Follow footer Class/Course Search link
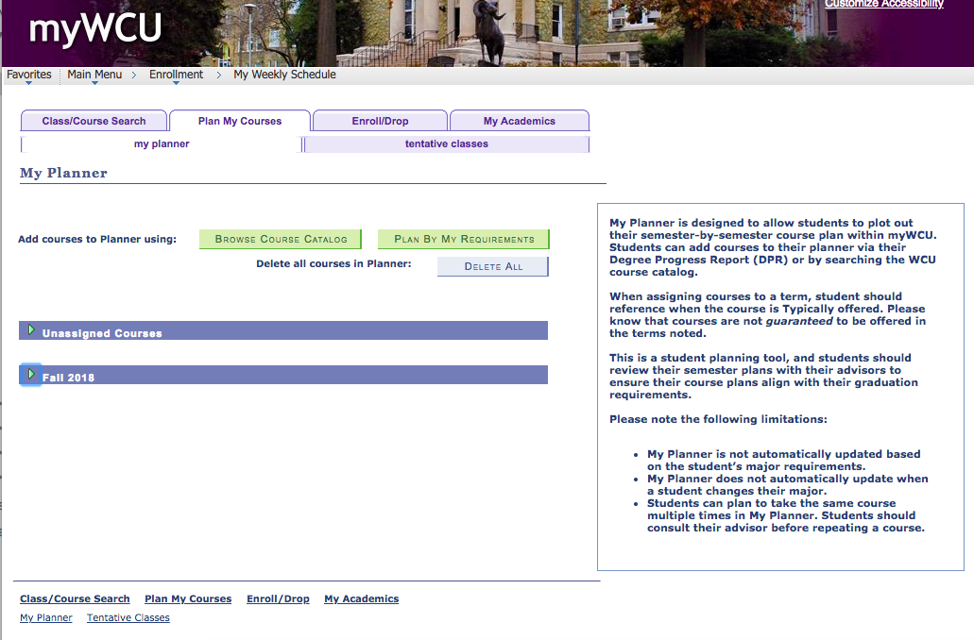 pyautogui.click(x=75, y=599)
